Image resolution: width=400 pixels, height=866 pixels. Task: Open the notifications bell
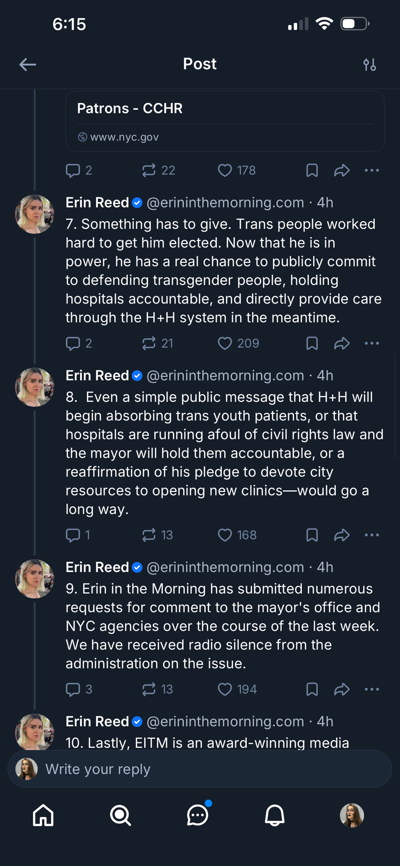pyautogui.click(x=274, y=815)
